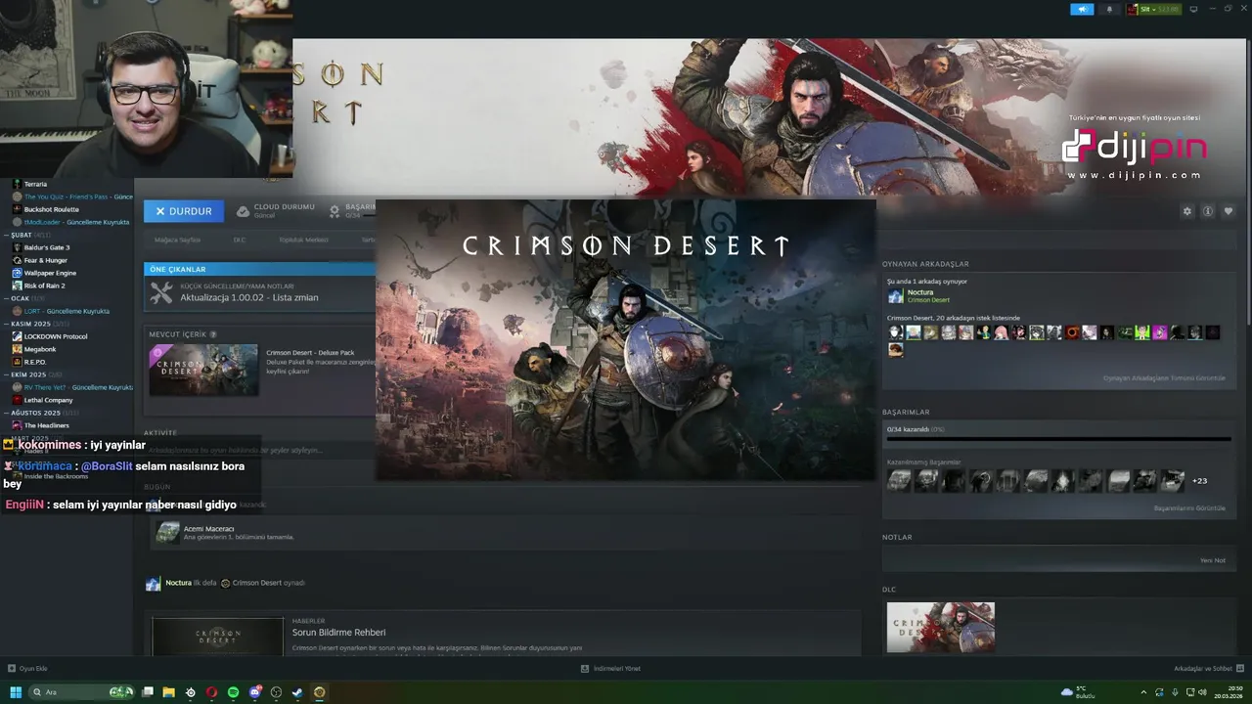Click the Steam announcements megaphone icon

pos(1082,9)
